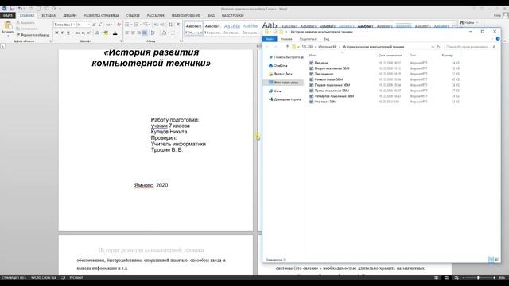
Task: Click the Explorer help question-mark icon
Action: pyautogui.click(x=498, y=39)
